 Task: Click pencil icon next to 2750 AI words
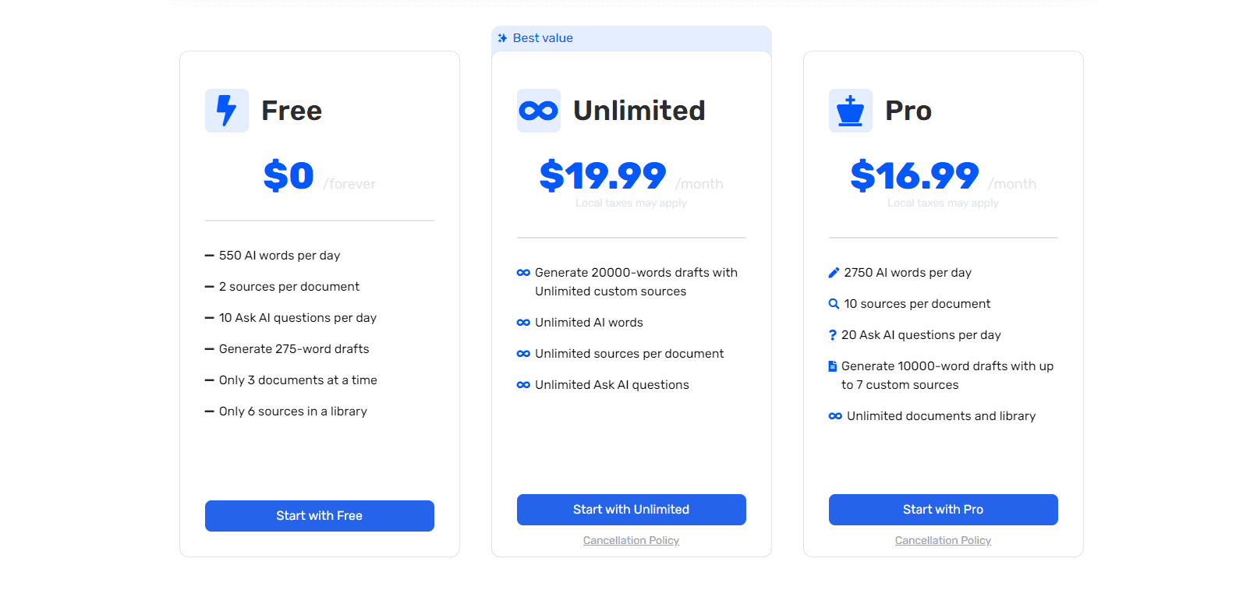(834, 273)
